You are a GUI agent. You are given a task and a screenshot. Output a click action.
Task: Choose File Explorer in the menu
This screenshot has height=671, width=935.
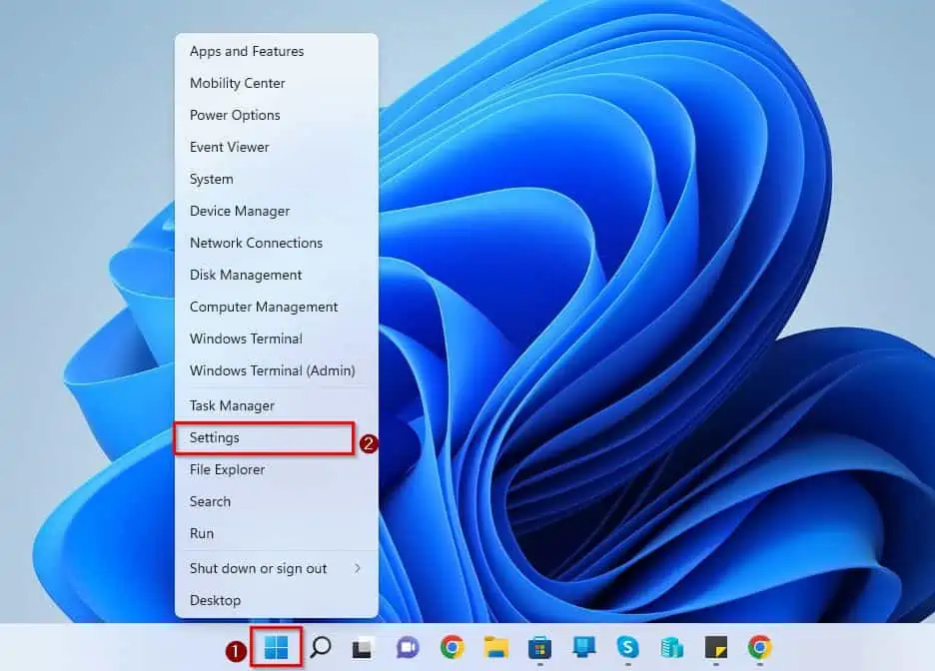pyautogui.click(x=227, y=469)
